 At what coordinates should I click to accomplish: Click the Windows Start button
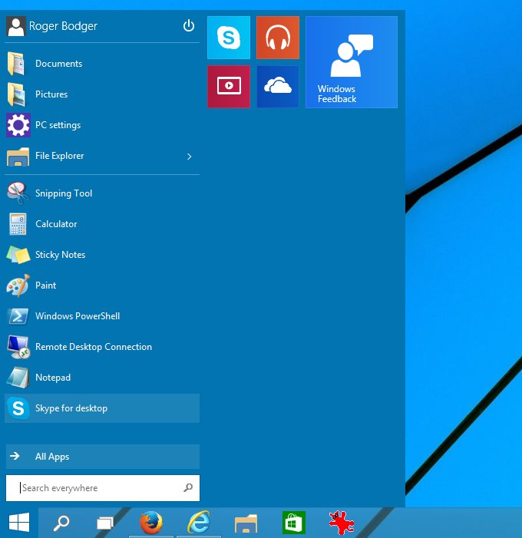[19, 523]
